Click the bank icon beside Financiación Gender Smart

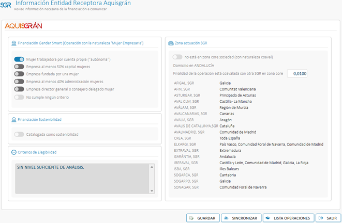point(14,43)
